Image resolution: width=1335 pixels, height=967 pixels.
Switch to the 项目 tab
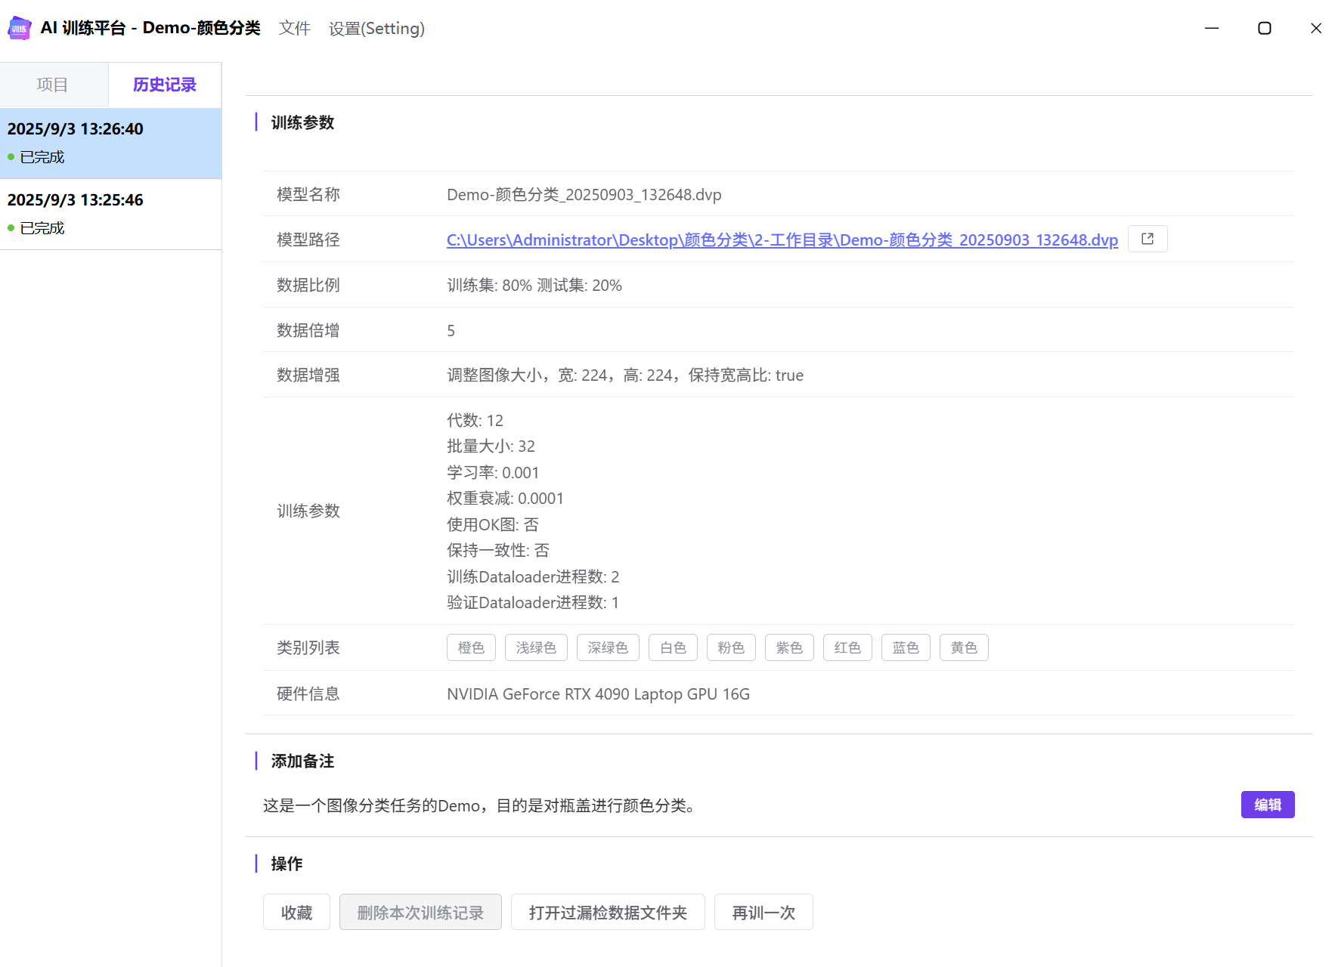click(53, 85)
